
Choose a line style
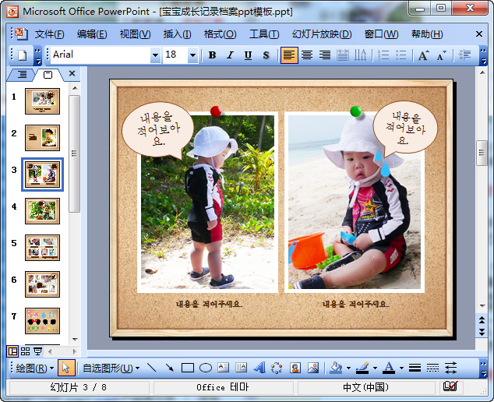(415, 368)
